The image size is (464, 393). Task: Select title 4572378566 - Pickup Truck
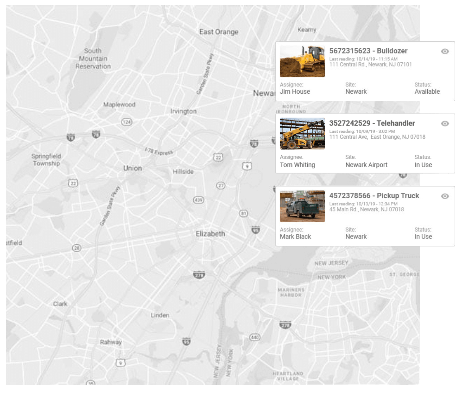pos(374,196)
